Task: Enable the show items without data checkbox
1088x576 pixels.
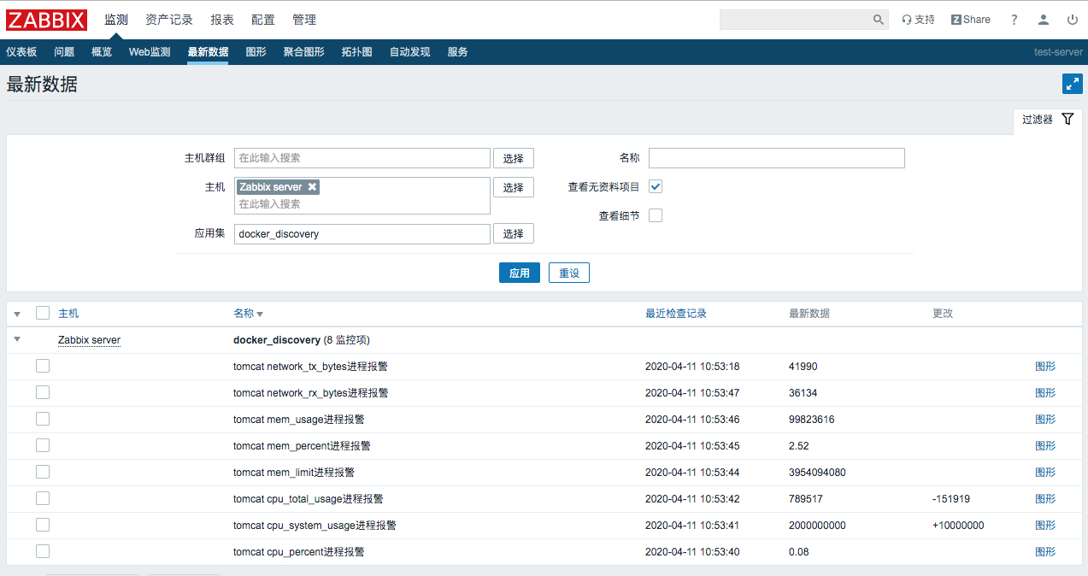Action: [656, 186]
